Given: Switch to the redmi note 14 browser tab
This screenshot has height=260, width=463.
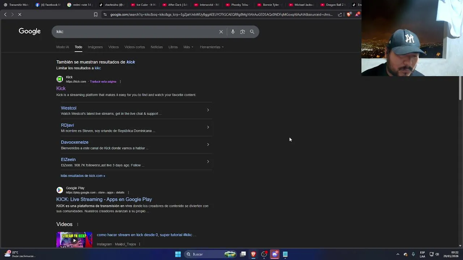Looking at the screenshot, I should click(80, 5).
